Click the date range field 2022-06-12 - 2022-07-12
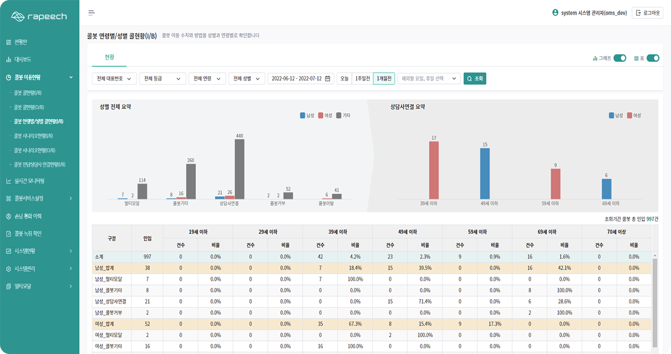671x354 pixels. point(301,78)
